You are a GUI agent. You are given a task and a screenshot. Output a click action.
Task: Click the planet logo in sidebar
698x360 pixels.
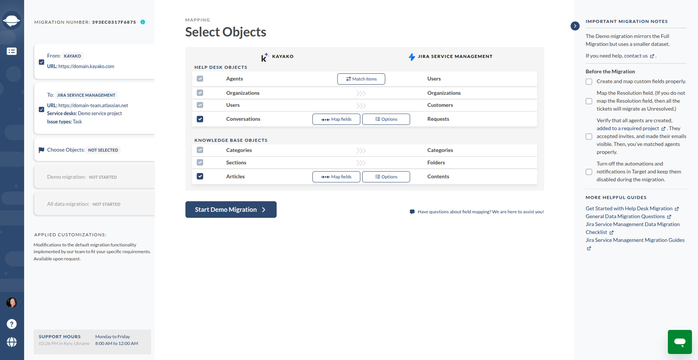[12, 20]
